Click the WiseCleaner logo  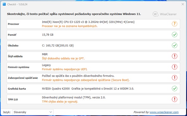[x=165, y=14]
